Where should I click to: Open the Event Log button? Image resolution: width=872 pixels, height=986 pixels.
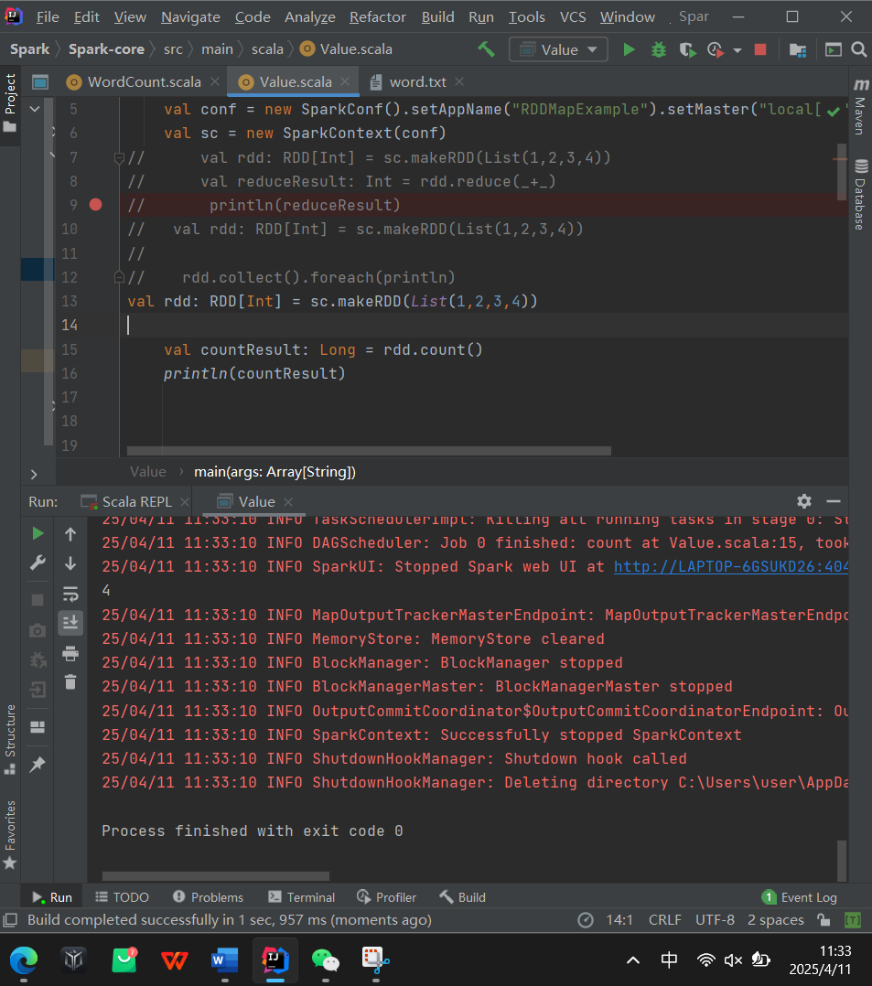coord(799,897)
